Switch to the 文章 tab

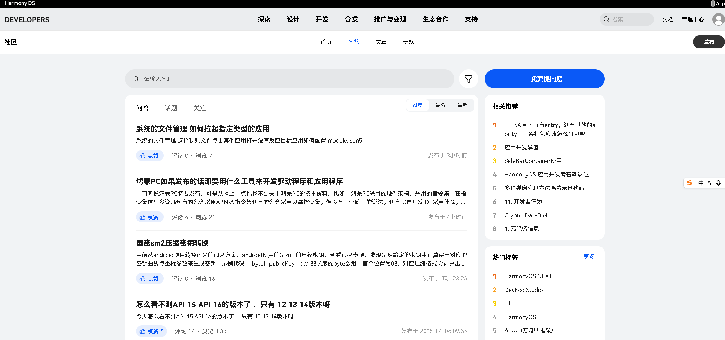(x=381, y=42)
